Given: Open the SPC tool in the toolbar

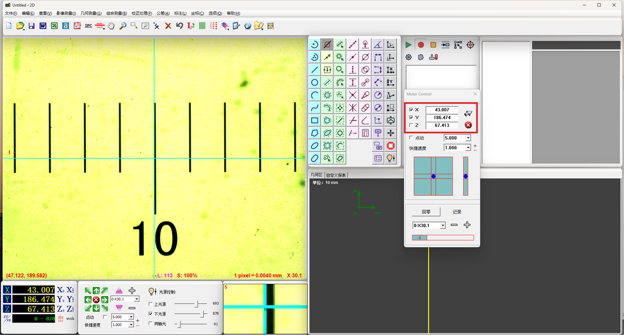Looking at the screenshot, I should tap(88, 26).
